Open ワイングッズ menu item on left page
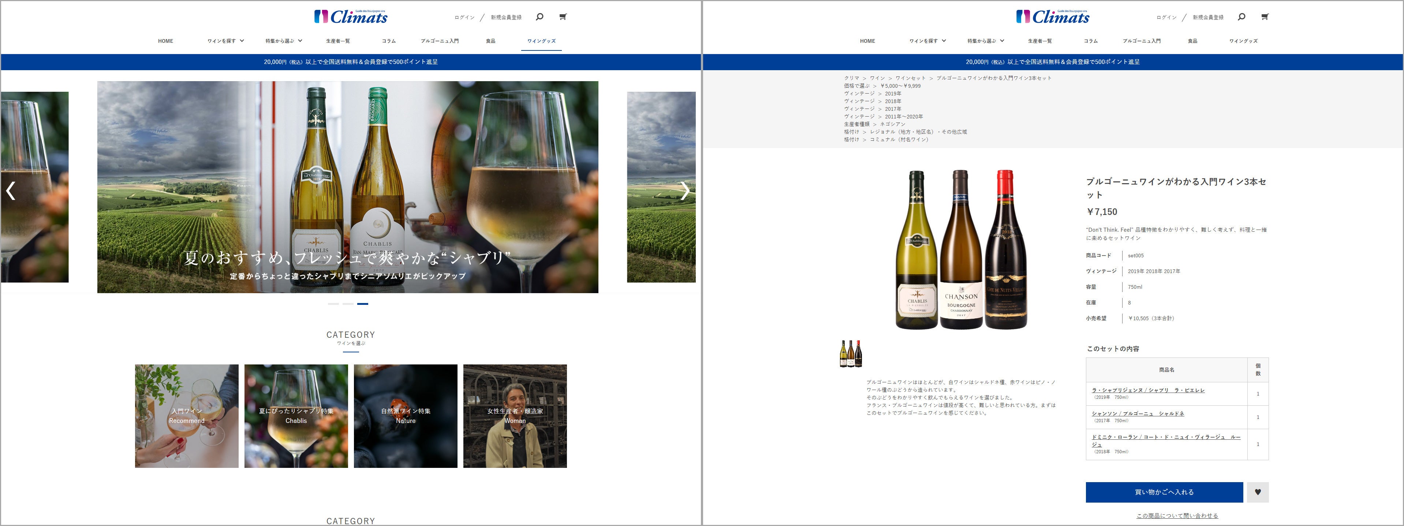Screen dimensions: 1404x526 click(x=541, y=41)
